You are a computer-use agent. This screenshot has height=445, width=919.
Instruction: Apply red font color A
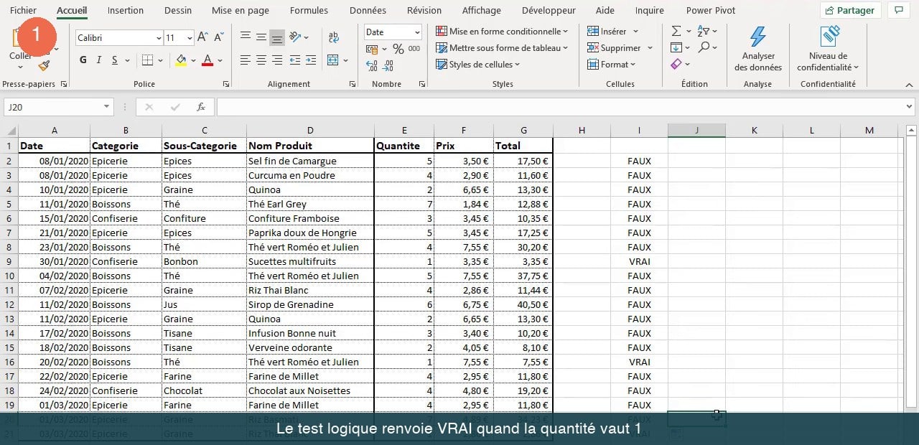pos(207,60)
